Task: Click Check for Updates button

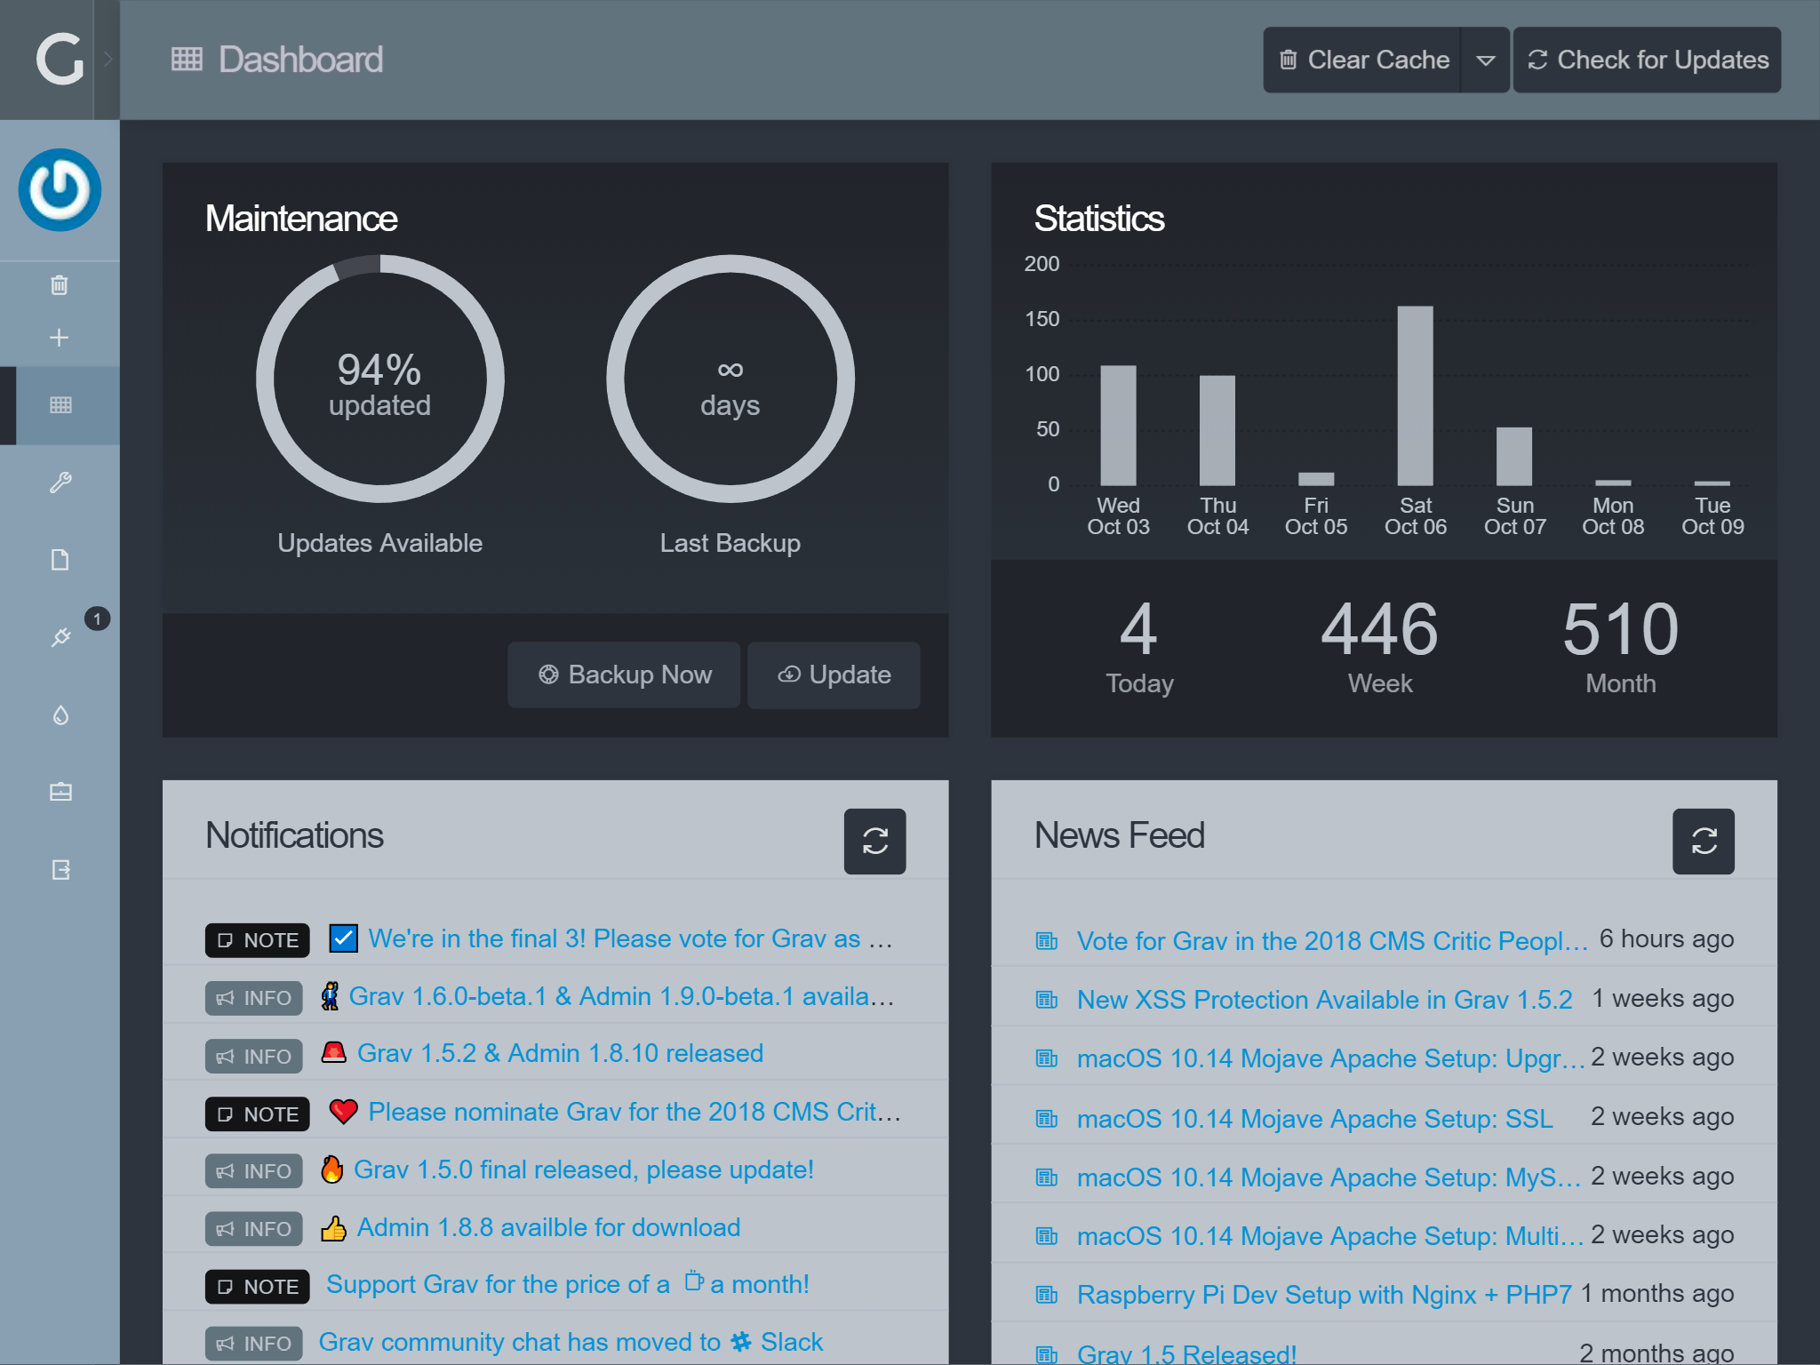Action: pyautogui.click(x=1647, y=60)
